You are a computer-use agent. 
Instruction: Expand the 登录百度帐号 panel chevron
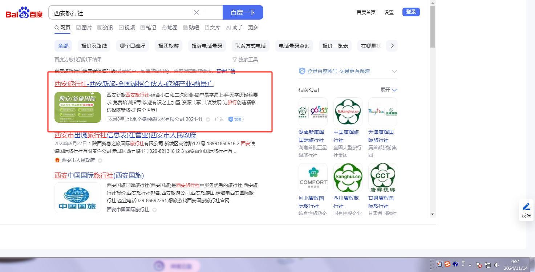394,71
